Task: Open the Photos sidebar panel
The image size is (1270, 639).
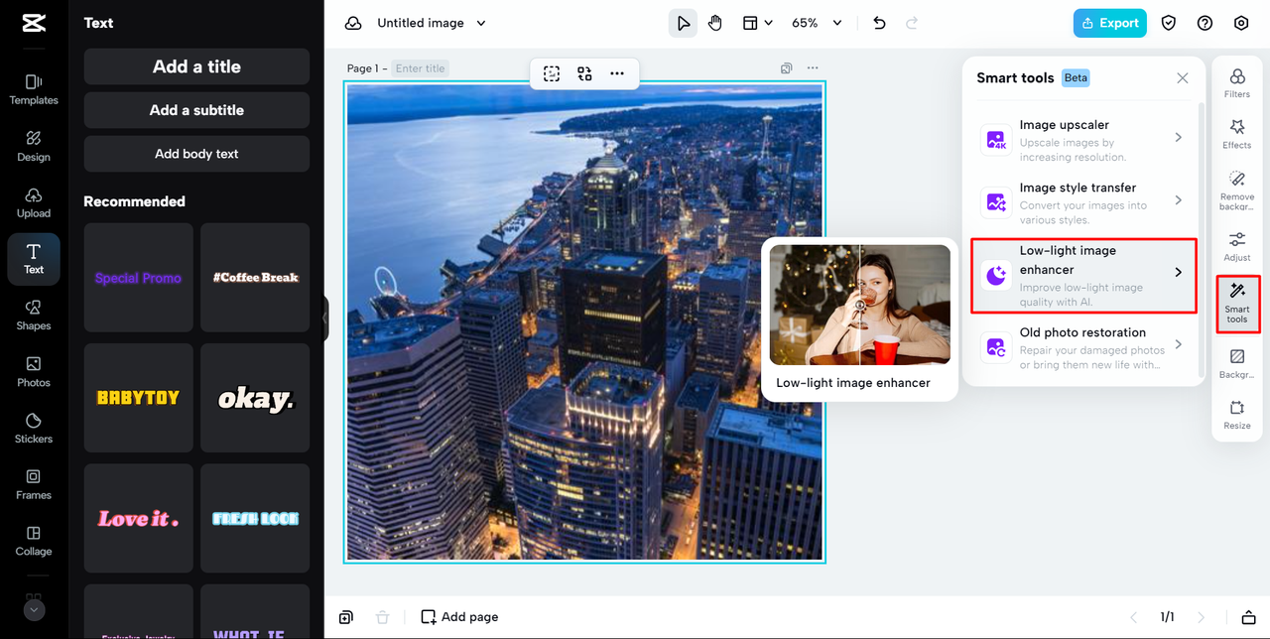Action: 34,371
